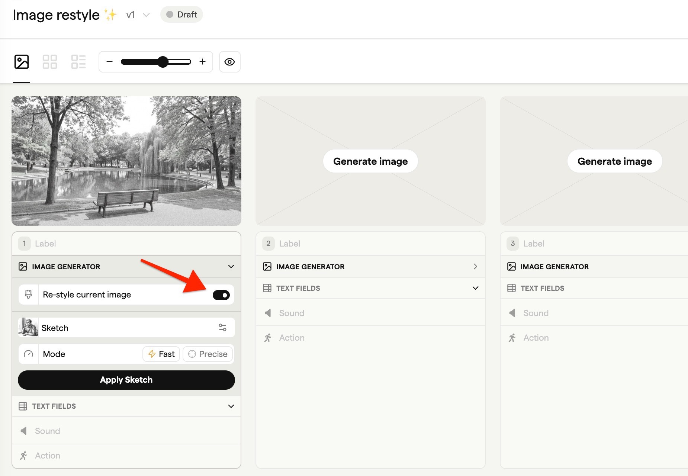Click the grid view icon

50,61
